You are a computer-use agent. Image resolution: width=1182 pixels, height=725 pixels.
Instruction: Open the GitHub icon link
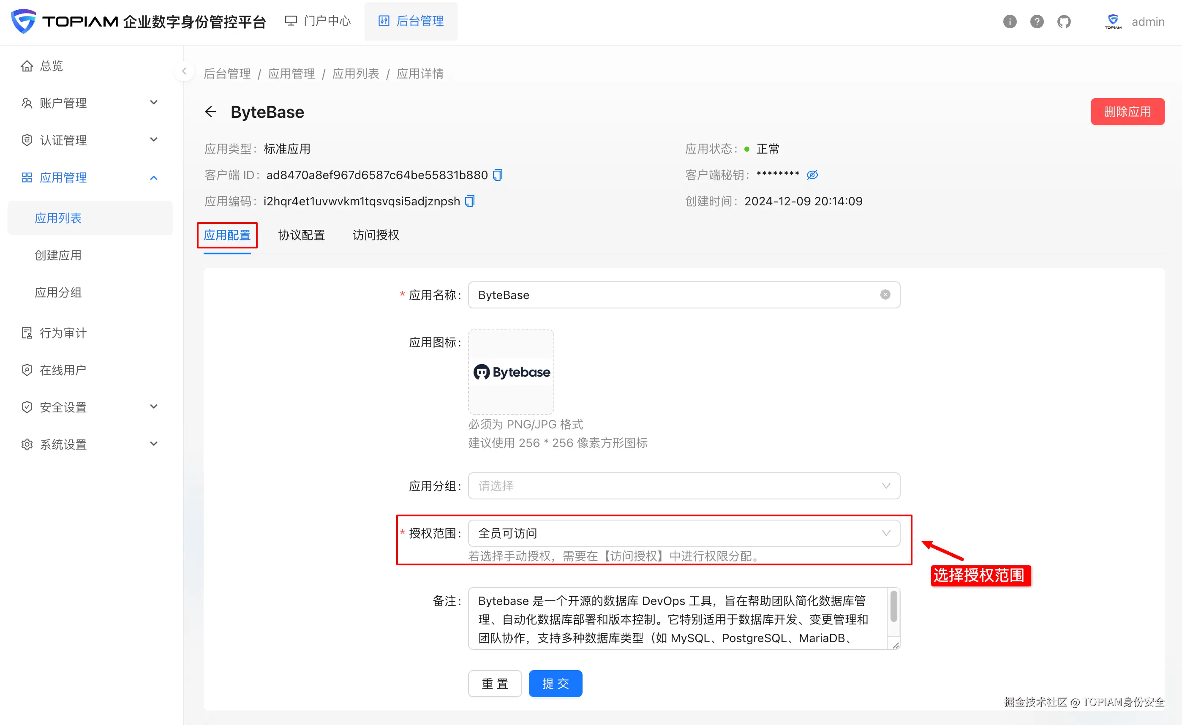(x=1064, y=22)
